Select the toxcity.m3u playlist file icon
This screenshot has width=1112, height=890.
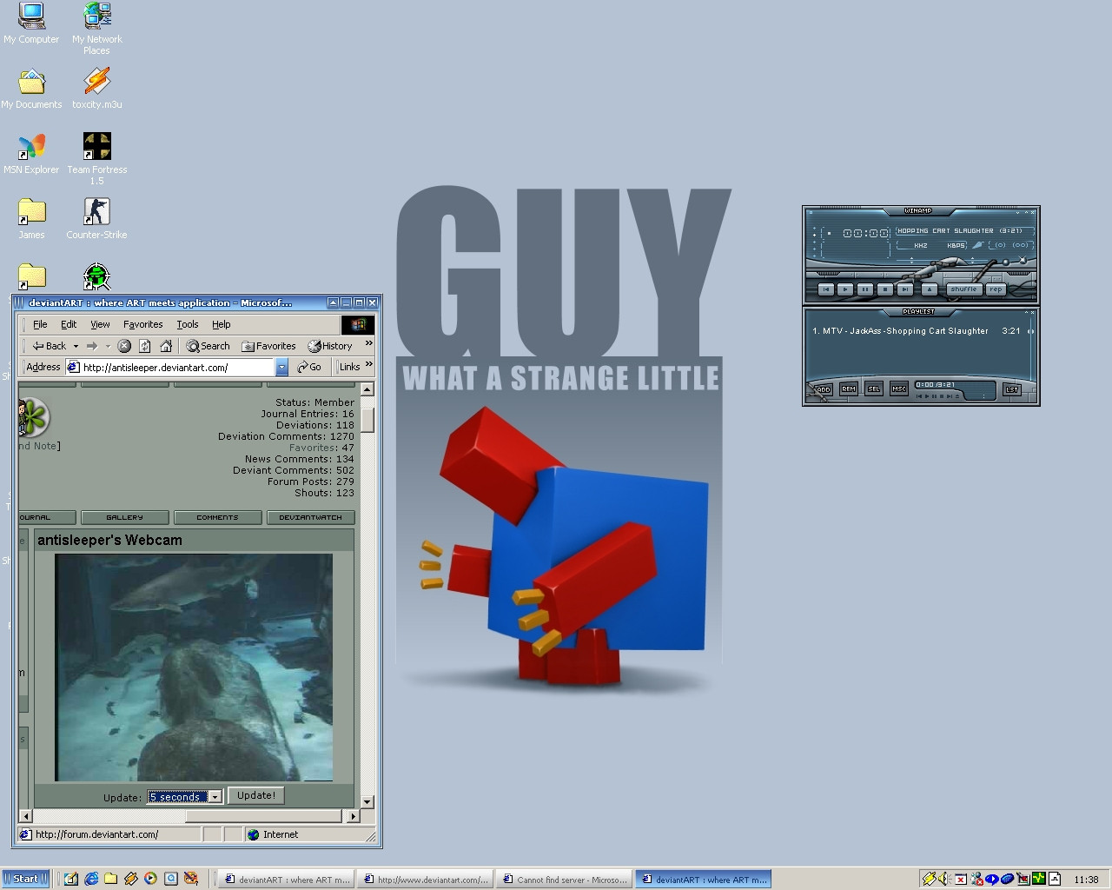(x=96, y=89)
